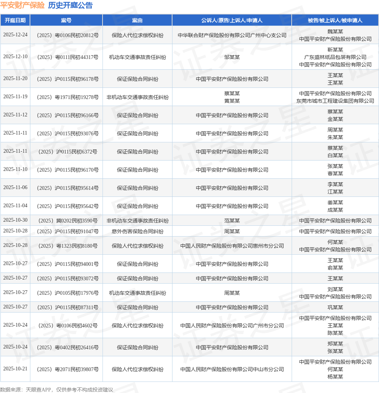Select case number 沪0115民初93076号

coord(68,133)
